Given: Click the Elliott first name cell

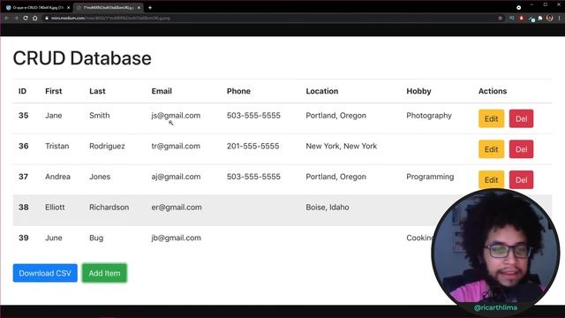Looking at the screenshot, I should pos(55,208).
